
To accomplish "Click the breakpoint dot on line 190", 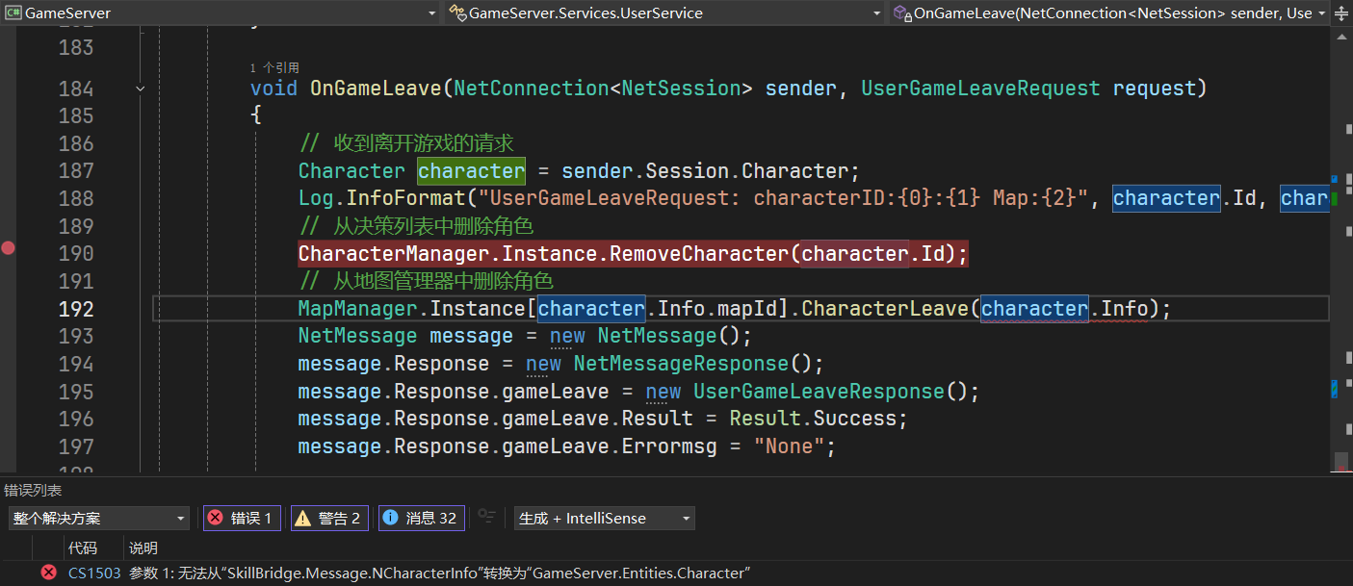I will coord(9,248).
